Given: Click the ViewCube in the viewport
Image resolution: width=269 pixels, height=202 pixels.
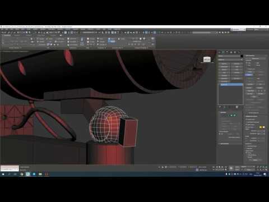Looking at the screenshot, I should [x=207, y=59].
